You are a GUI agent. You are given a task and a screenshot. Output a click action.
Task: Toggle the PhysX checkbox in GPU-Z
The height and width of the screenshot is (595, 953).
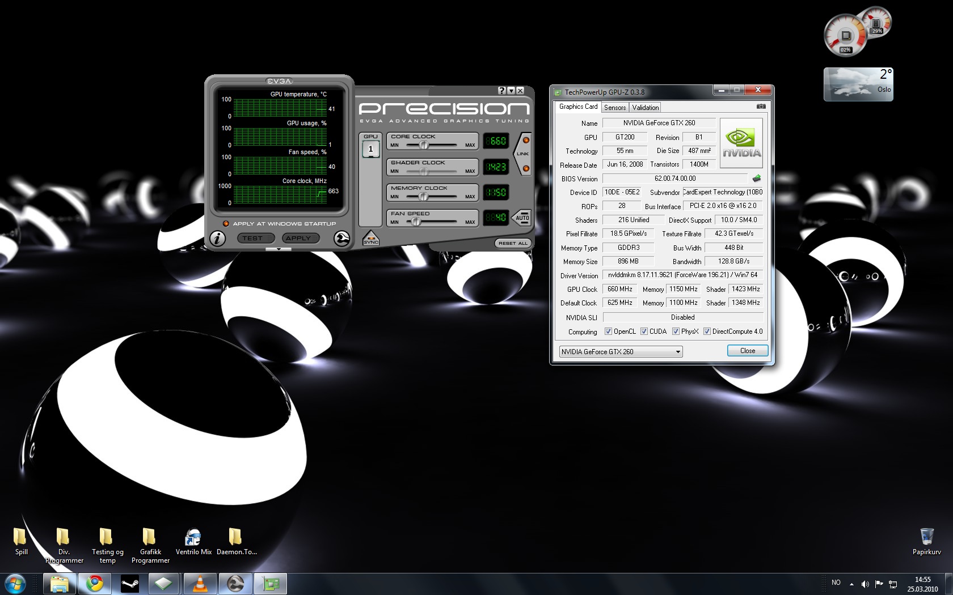pos(676,331)
